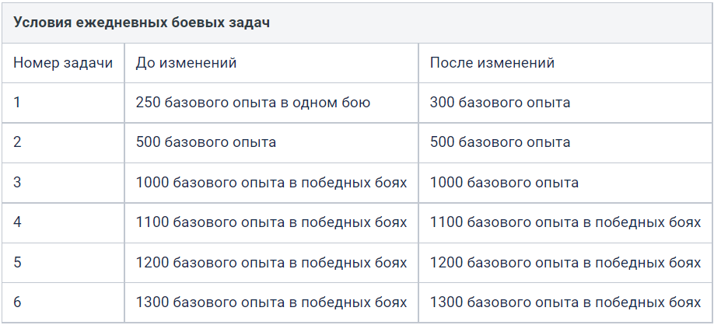Click task number 5 cell
Image resolution: width=714 pixels, height=325 pixels.
point(63,263)
